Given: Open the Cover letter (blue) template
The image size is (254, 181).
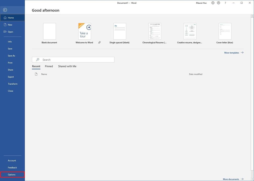Looking at the screenshot, I should point(225,31).
